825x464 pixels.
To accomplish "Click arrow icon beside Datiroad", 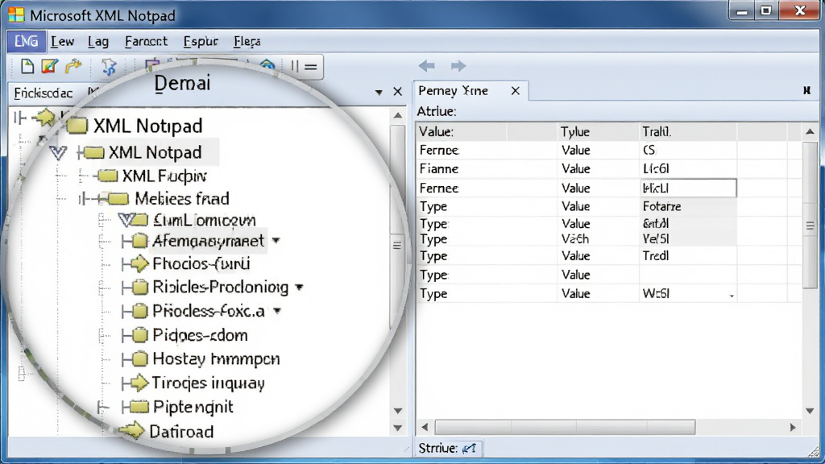I will 131,431.
